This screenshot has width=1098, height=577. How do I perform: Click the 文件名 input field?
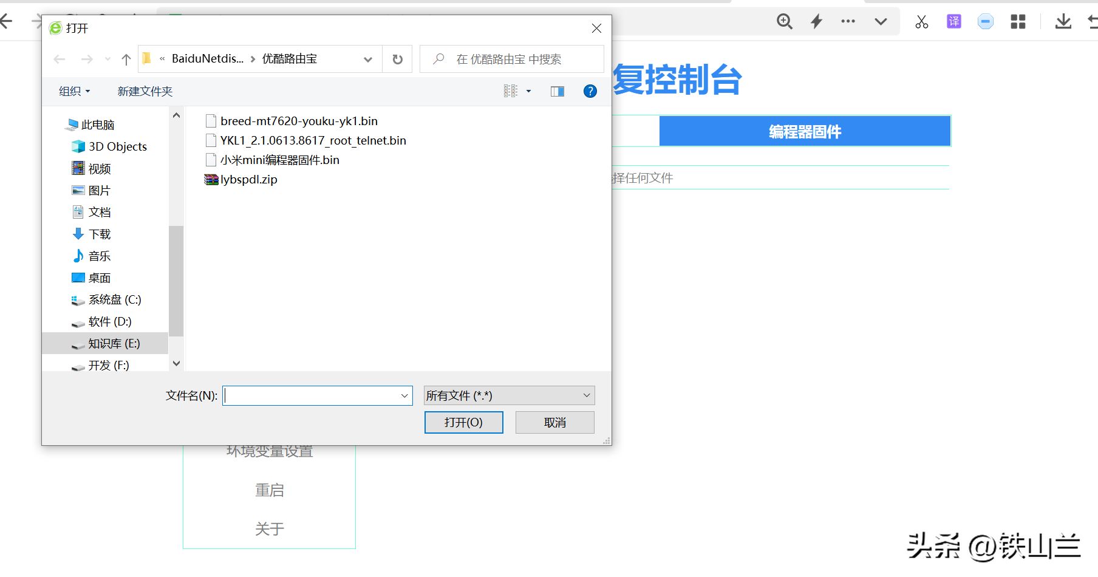(310, 395)
